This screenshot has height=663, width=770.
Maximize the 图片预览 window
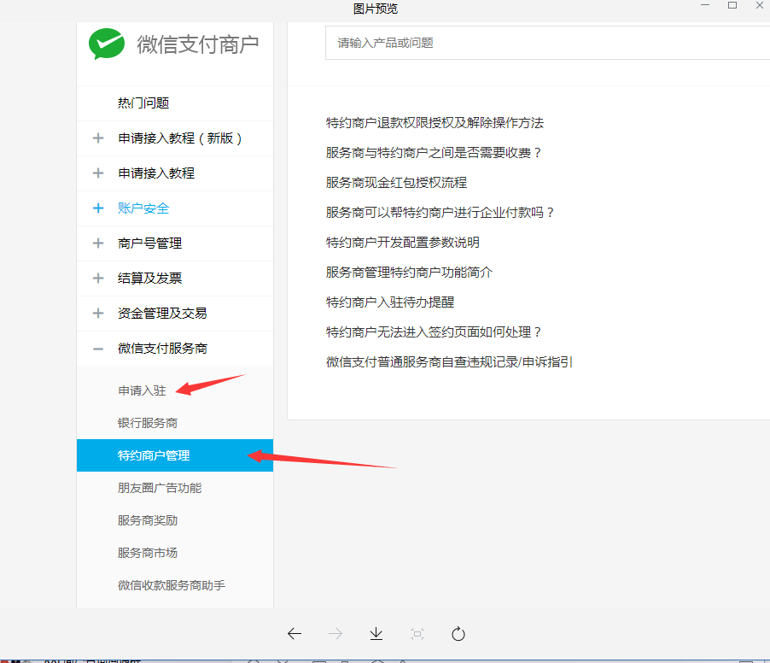[732, 5]
